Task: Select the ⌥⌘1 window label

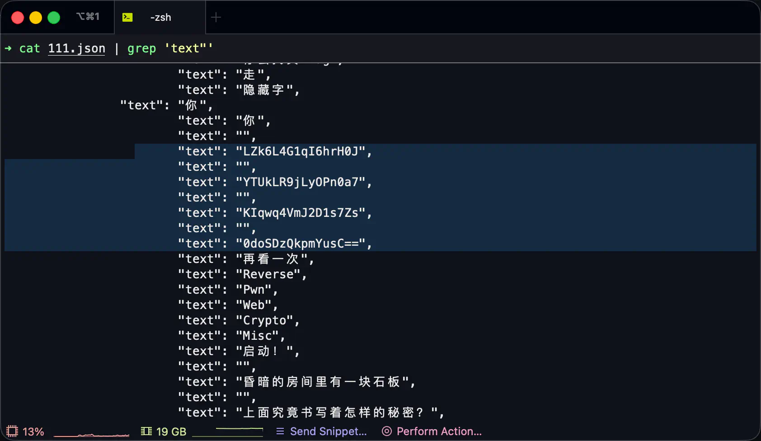Action: [88, 17]
